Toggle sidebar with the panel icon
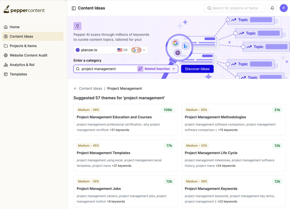The width and height of the screenshot is (290, 209). (x=74, y=8)
